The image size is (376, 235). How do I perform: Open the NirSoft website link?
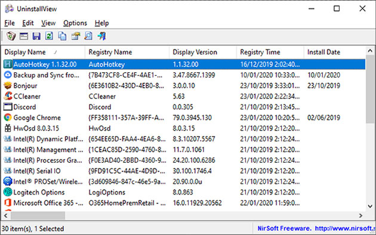click(x=345, y=228)
